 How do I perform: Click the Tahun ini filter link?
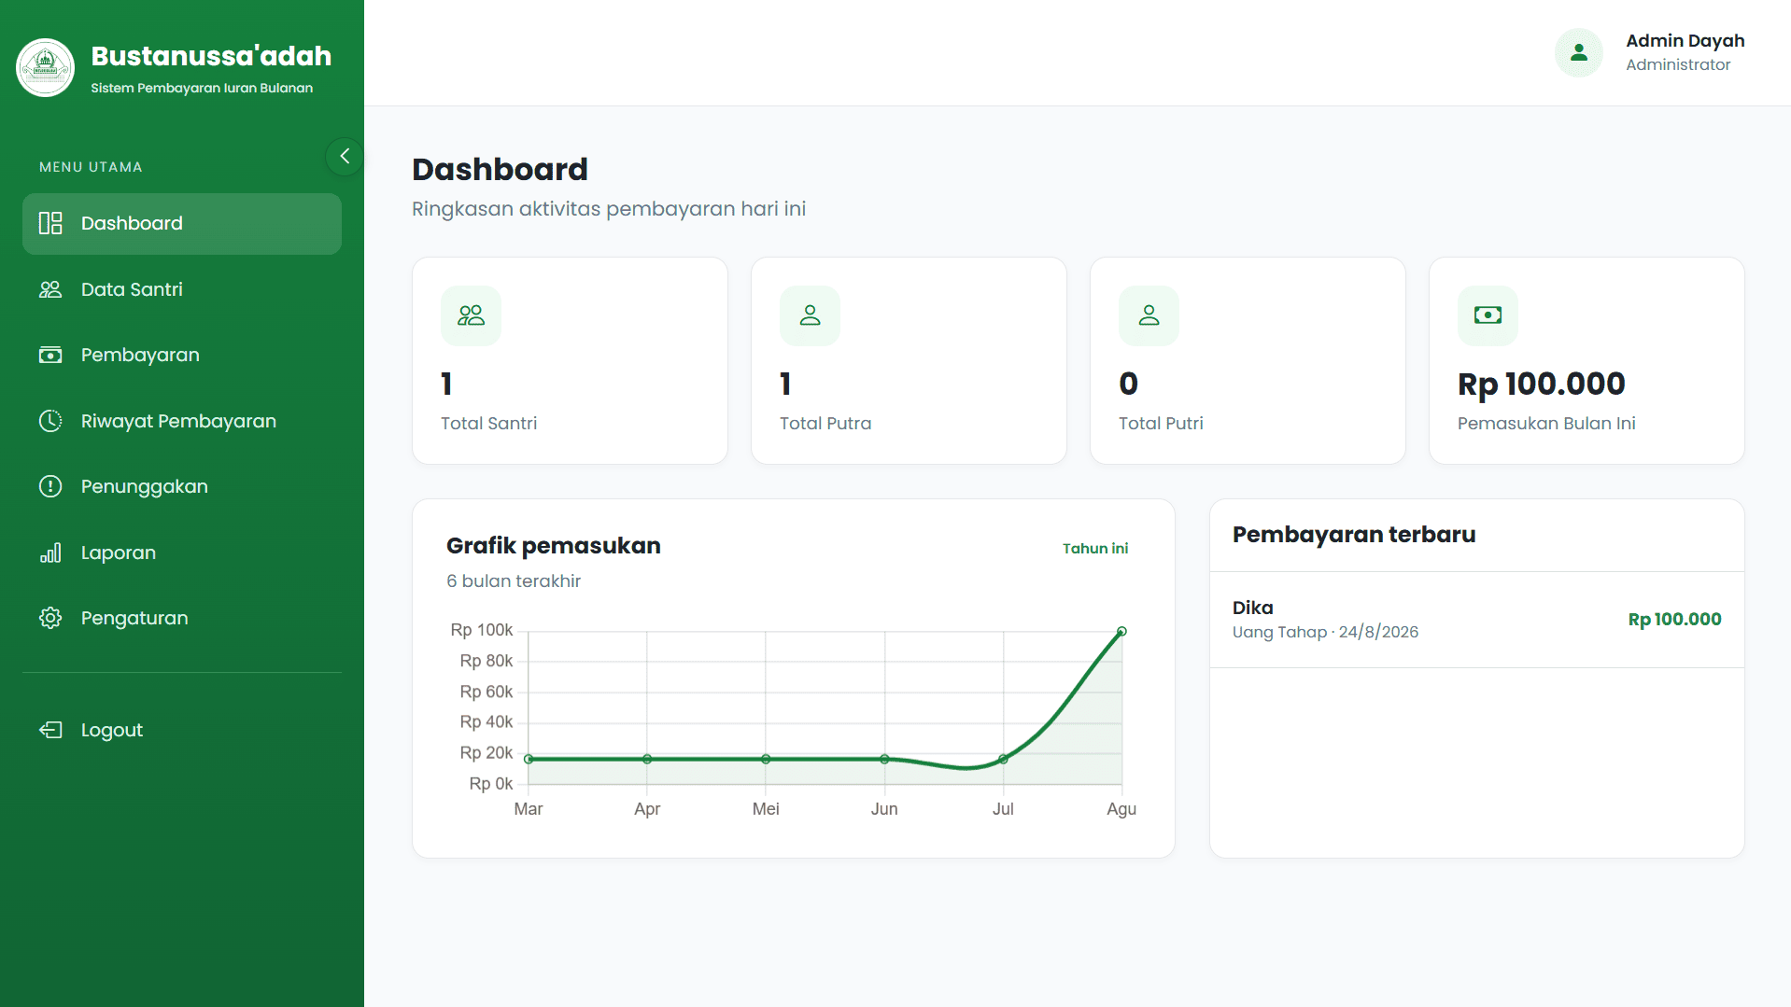point(1095,549)
